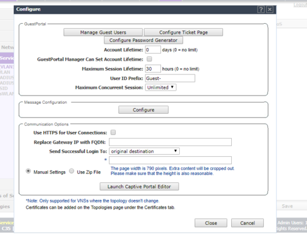Focus the Account Lifetime days field
The image size is (307, 238).
click(153, 50)
